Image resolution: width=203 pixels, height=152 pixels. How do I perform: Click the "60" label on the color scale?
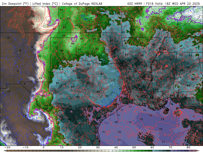[152, 147]
